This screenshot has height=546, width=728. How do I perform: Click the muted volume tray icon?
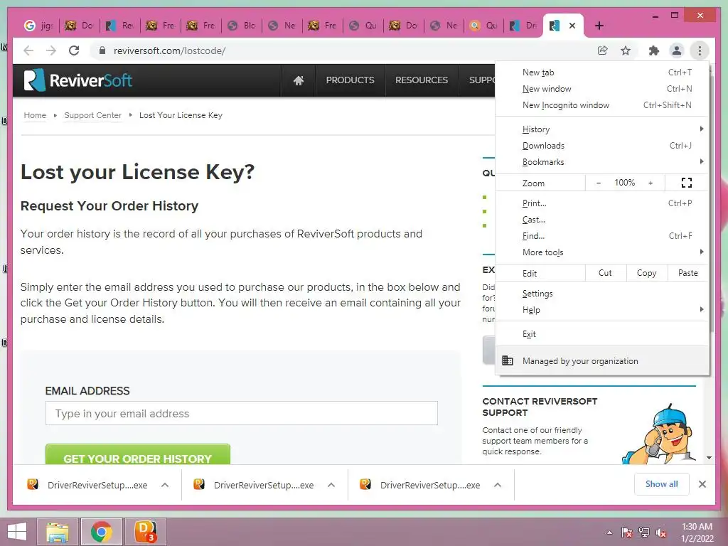pos(661,532)
